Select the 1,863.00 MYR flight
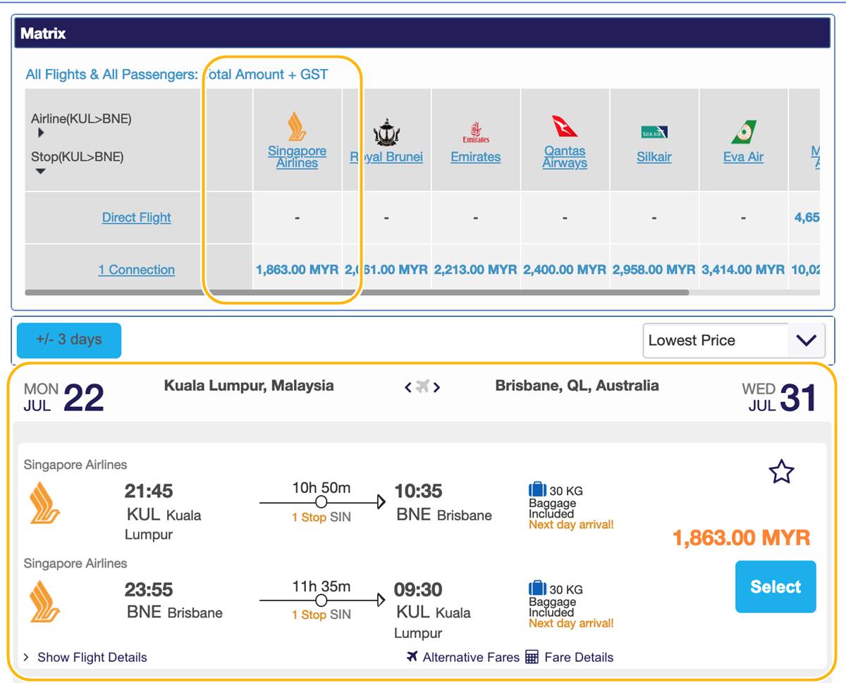This screenshot has height=683, width=846. coord(775,587)
